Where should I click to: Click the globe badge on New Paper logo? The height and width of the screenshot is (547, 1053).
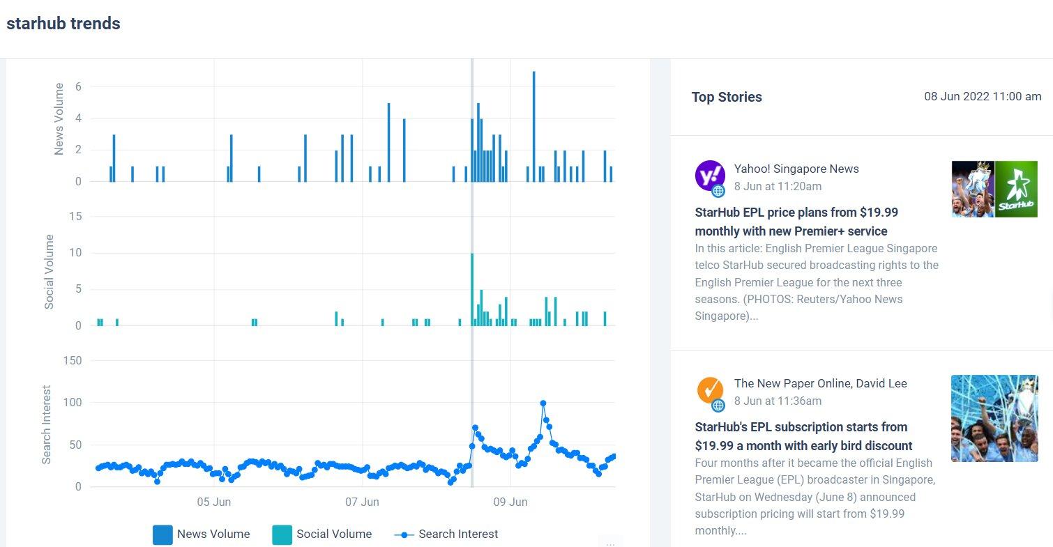718,406
